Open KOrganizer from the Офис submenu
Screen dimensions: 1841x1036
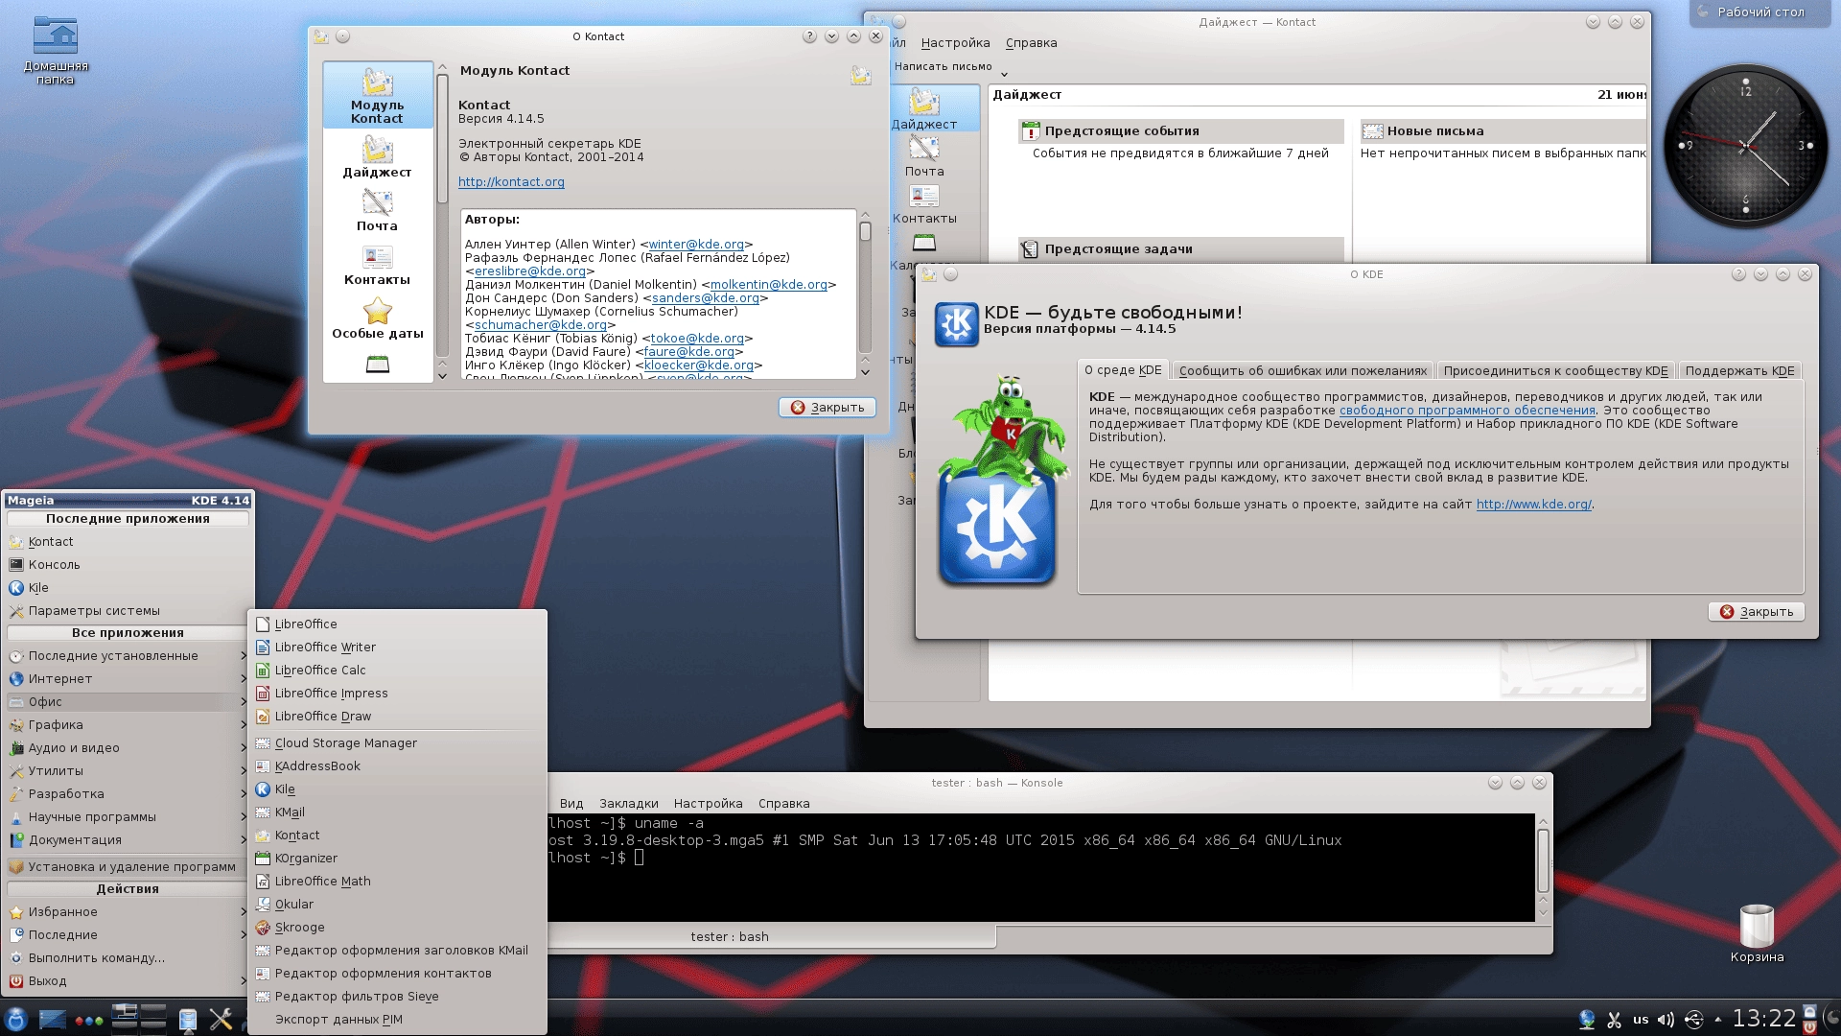398,859
